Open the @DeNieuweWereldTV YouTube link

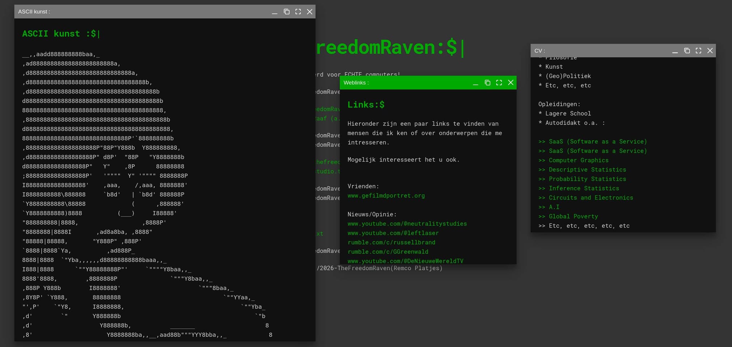pos(405,261)
